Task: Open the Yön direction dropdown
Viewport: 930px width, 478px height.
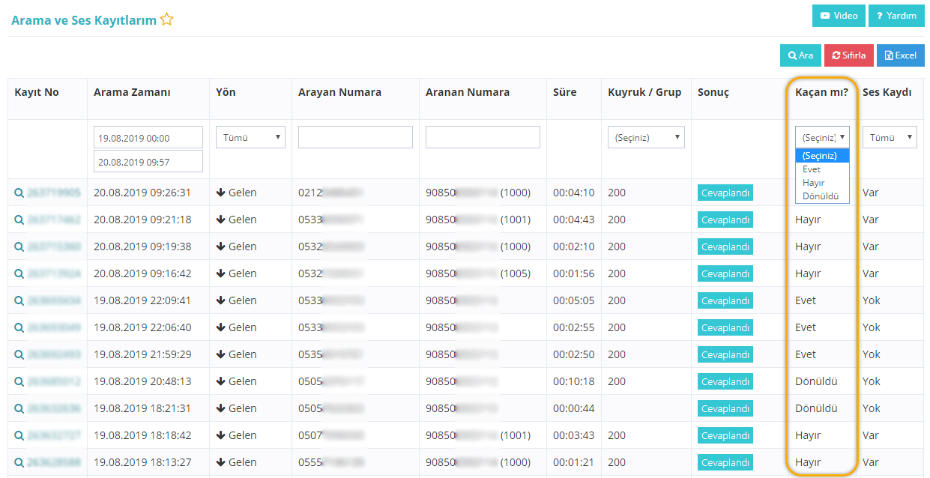Action: click(250, 137)
